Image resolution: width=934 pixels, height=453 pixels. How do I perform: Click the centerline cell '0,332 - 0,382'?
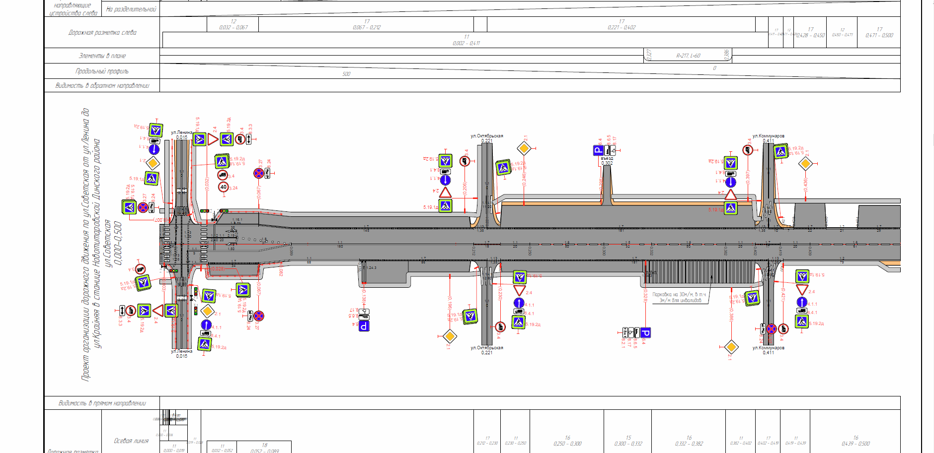(x=689, y=444)
